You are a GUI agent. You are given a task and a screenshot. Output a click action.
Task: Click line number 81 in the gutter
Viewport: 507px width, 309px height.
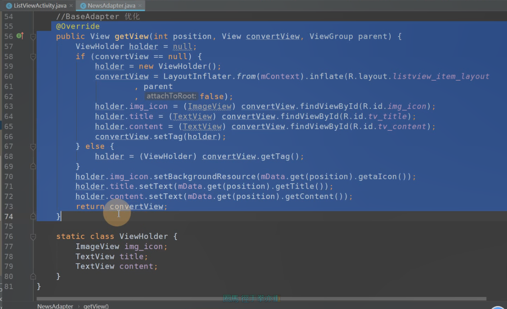(x=9, y=286)
